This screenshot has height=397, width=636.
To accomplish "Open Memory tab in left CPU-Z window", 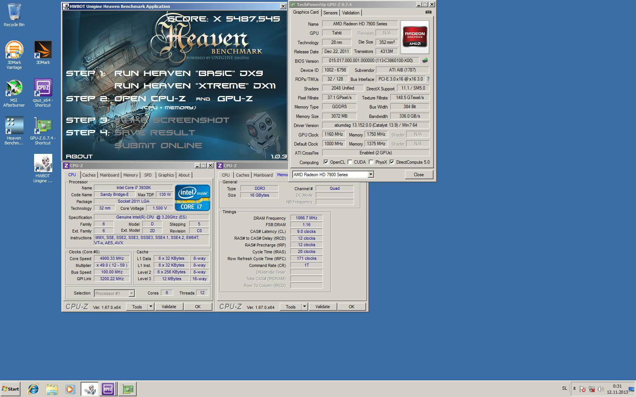I will tap(131, 175).
